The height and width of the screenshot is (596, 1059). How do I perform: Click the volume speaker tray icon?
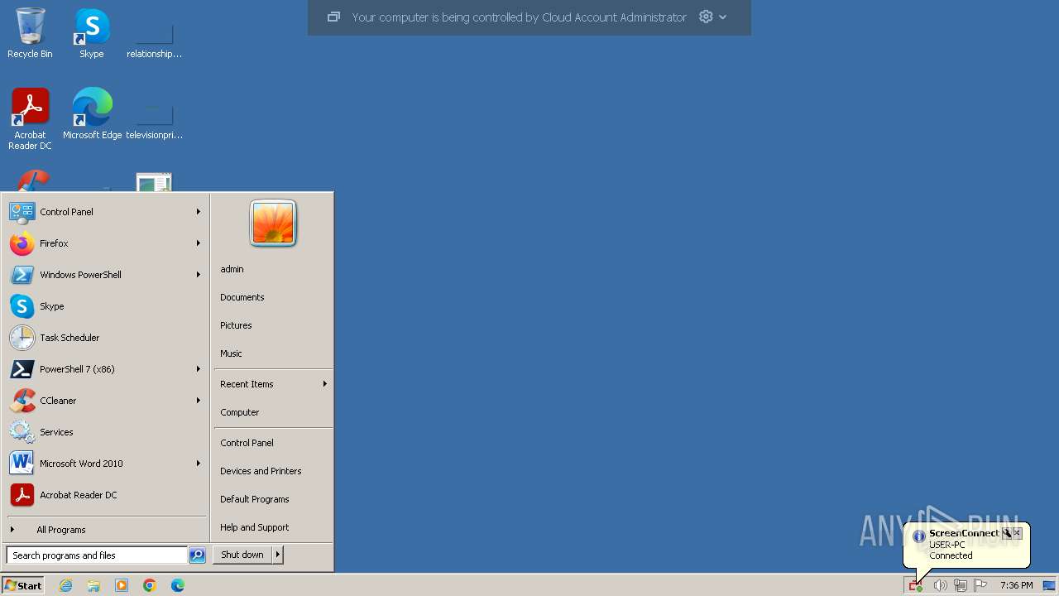point(940,586)
